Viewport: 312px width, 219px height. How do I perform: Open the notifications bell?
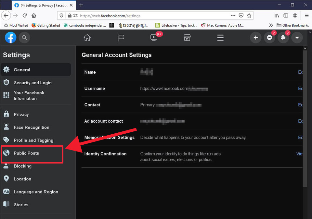283,38
